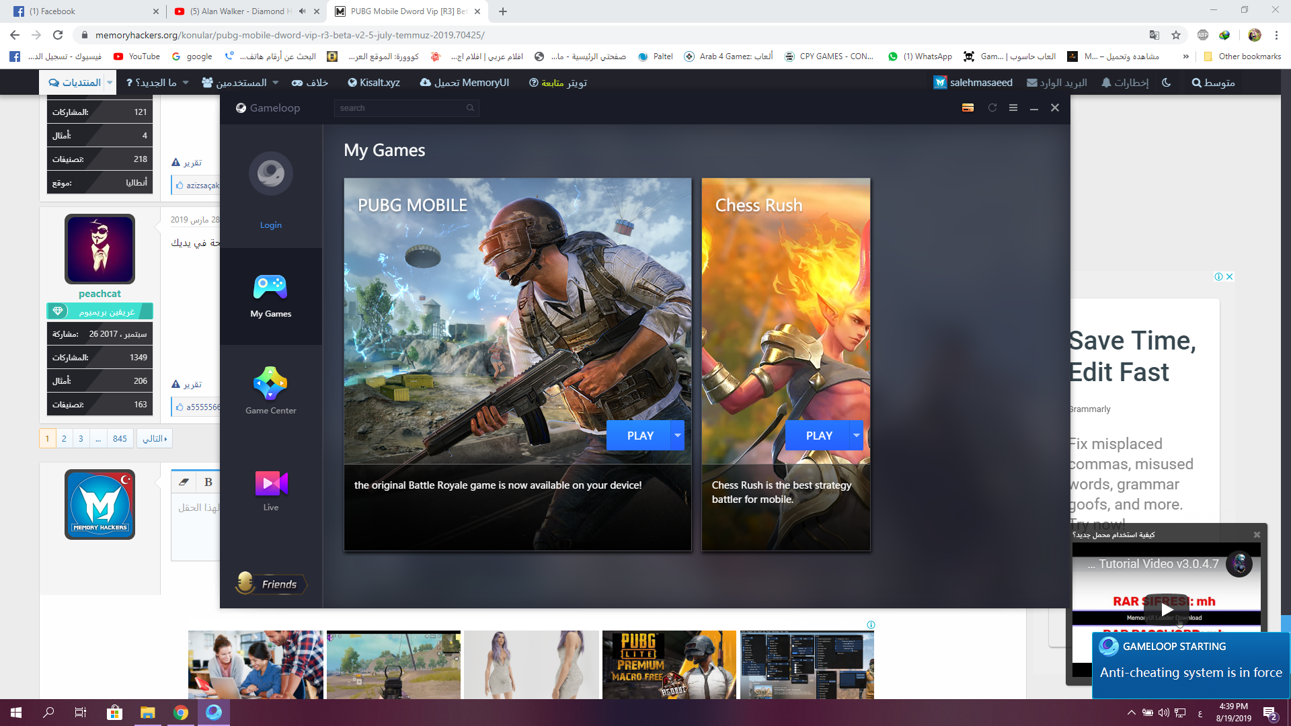The width and height of the screenshot is (1291, 726).
Task: Open a new browser tab
Action: coord(503,11)
